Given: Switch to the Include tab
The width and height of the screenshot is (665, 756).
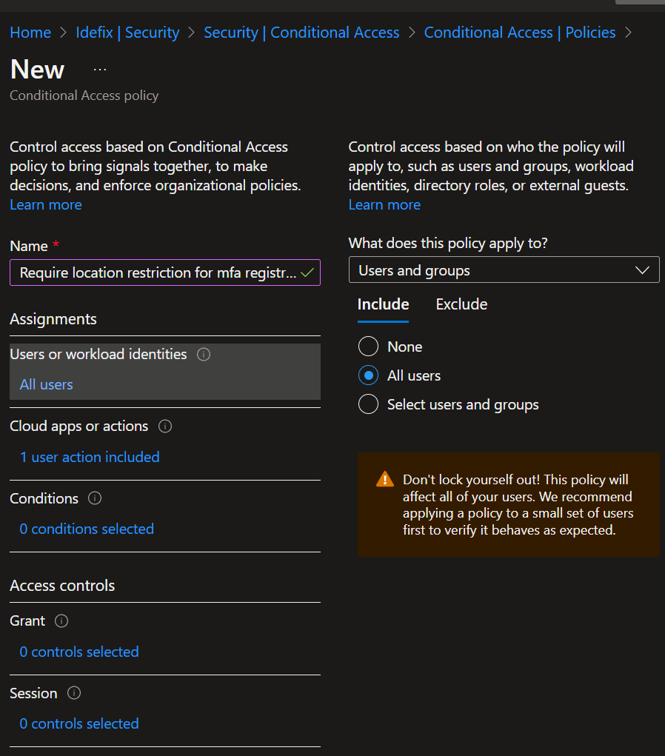Looking at the screenshot, I should click(x=384, y=304).
